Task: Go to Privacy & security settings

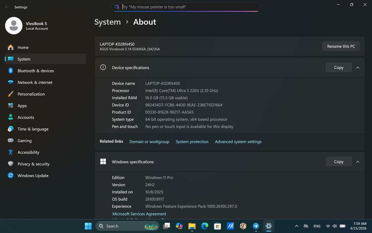Action: 45,164
